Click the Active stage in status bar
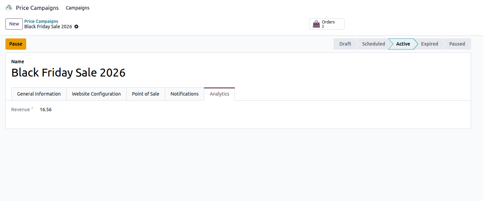 (403, 44)
